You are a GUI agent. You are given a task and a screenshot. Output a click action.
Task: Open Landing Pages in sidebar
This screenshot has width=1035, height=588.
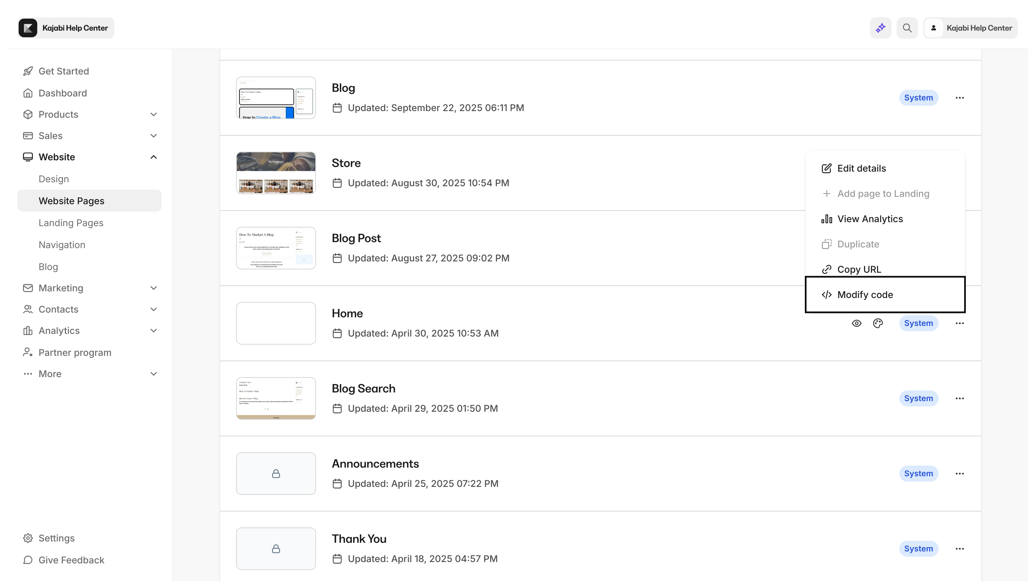coord(71,223)
